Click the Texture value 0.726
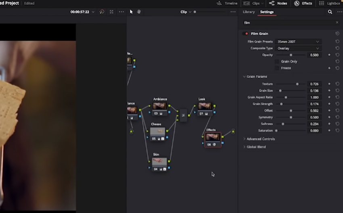This screenshot has width=343, height=213. [314, 84]
